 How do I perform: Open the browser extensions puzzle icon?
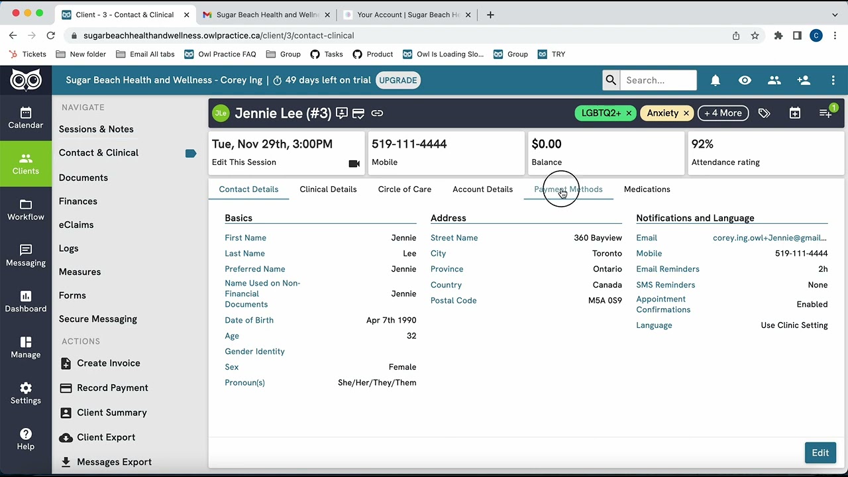[x=778, y=36]
